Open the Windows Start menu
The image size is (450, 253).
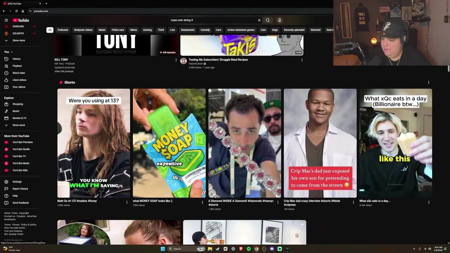click(x=163, y=249)
